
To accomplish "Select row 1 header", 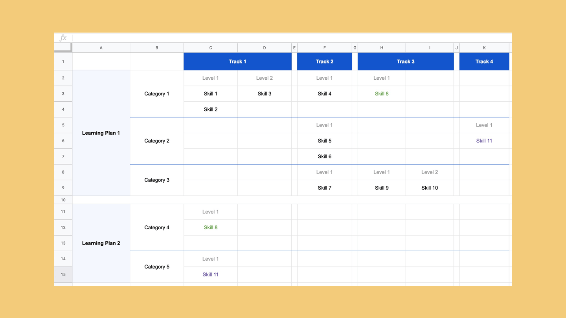I will [63, 62].
